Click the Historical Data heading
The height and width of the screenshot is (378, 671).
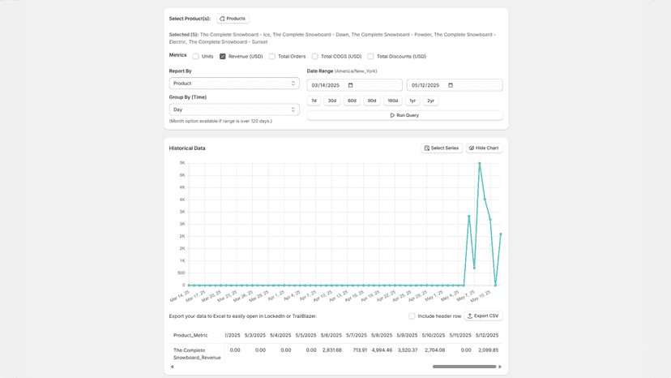point(187,148)
